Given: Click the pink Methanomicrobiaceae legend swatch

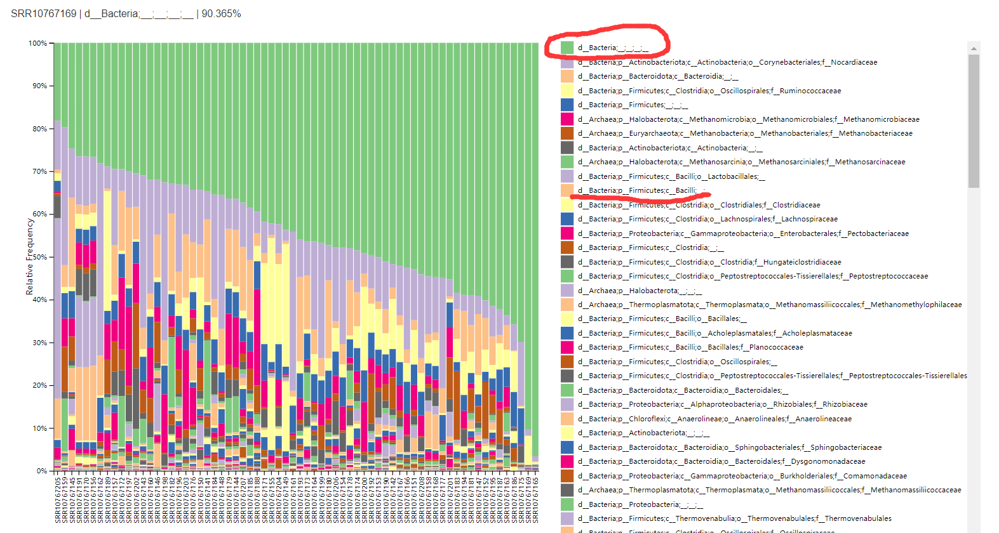Looking at the screenshot, I should tap(567, 119).
